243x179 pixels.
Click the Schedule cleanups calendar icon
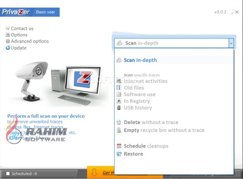coord(119,146)
